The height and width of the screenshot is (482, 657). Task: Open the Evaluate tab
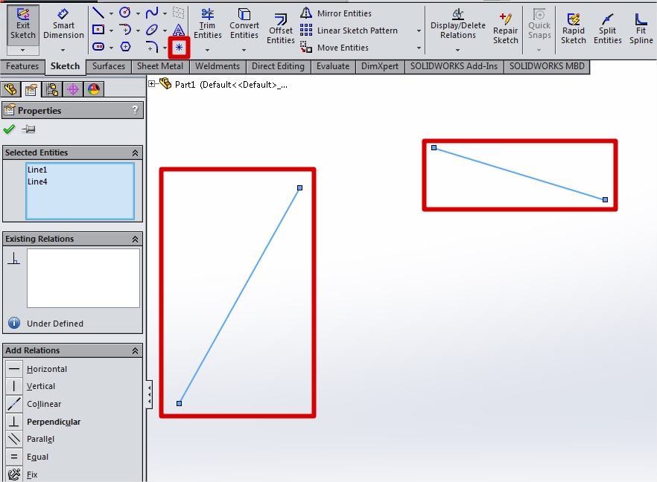[x=332, y=66]
